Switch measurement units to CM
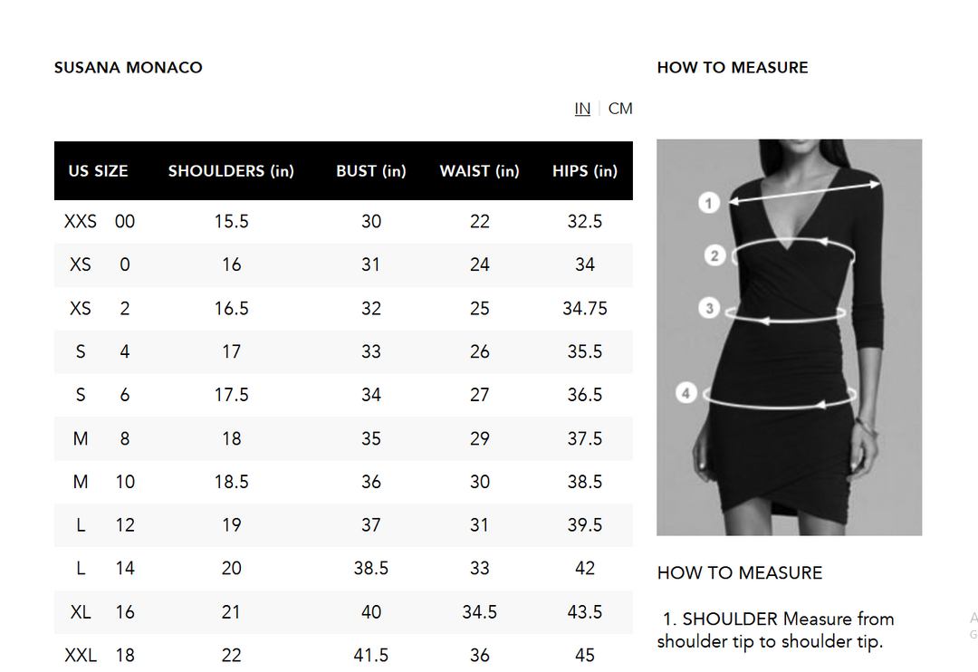Image resolution: width=978 pixels, height=672 pixels. point(620,109)
